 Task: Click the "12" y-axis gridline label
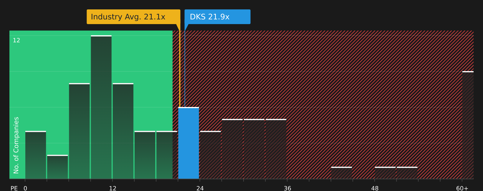pyautogui.click(x=16, y=40)
